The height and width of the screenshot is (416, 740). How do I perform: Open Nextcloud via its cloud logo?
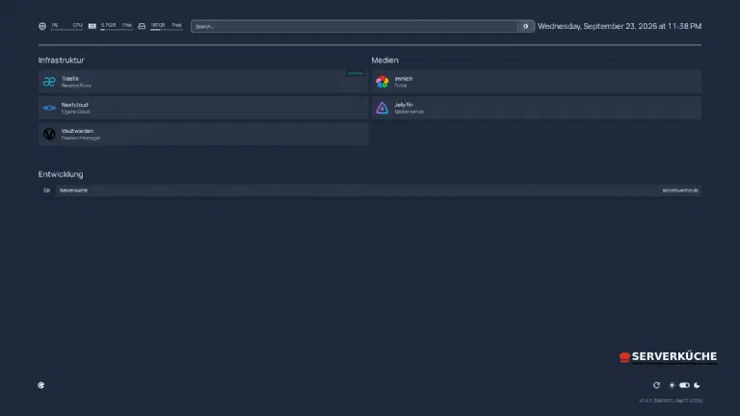49,108
